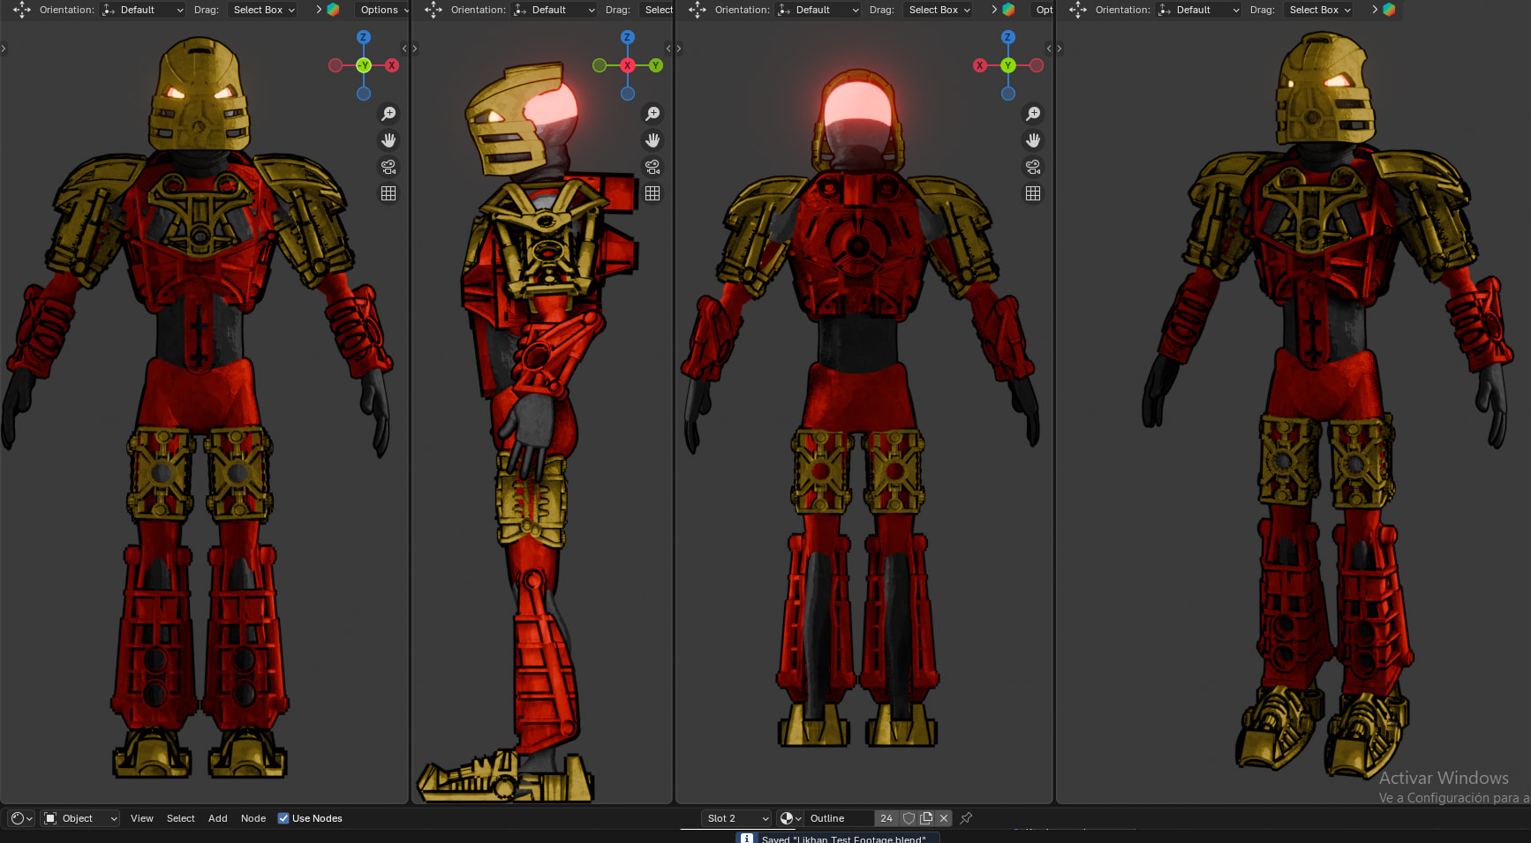Click the pan hand icon in second viewport

[652, 140]
